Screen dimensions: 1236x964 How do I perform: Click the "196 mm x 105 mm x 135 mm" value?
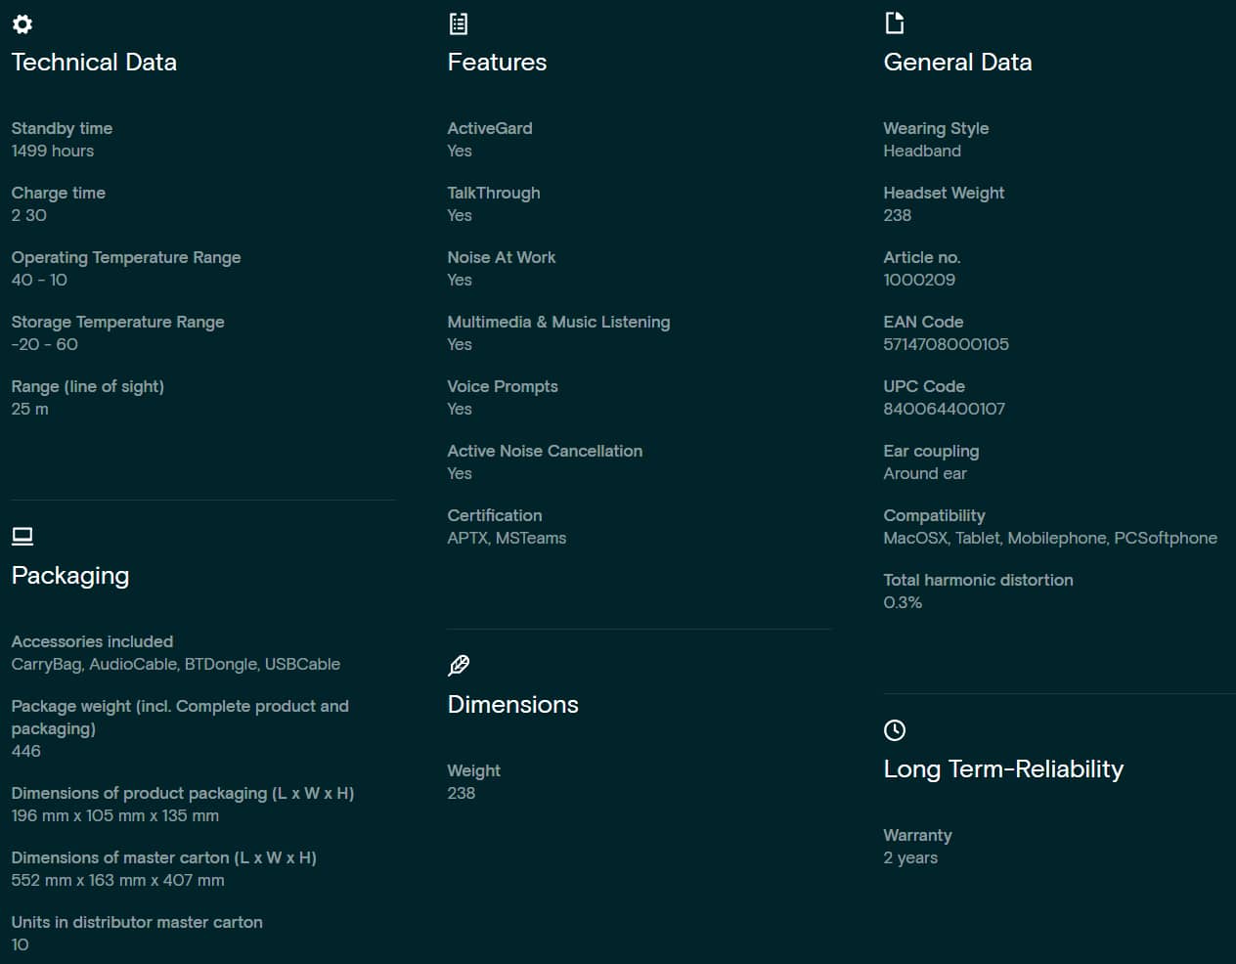click(115, 815)
